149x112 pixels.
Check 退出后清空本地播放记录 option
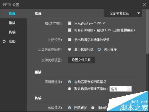(x=69, y=40)
